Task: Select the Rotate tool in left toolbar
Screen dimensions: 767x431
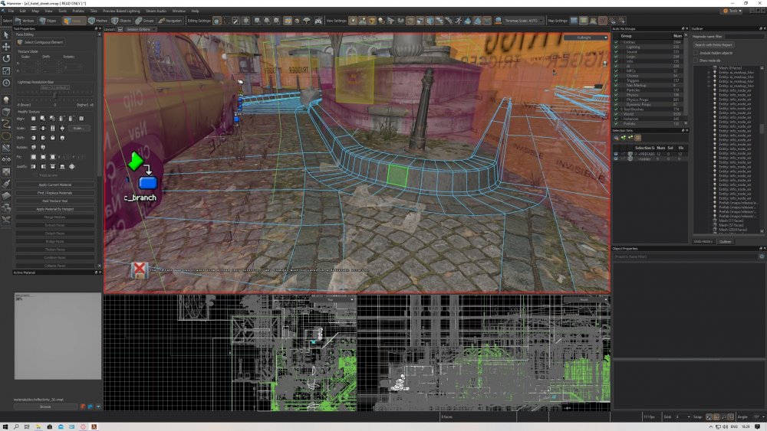Action: [x=6, y=59]
